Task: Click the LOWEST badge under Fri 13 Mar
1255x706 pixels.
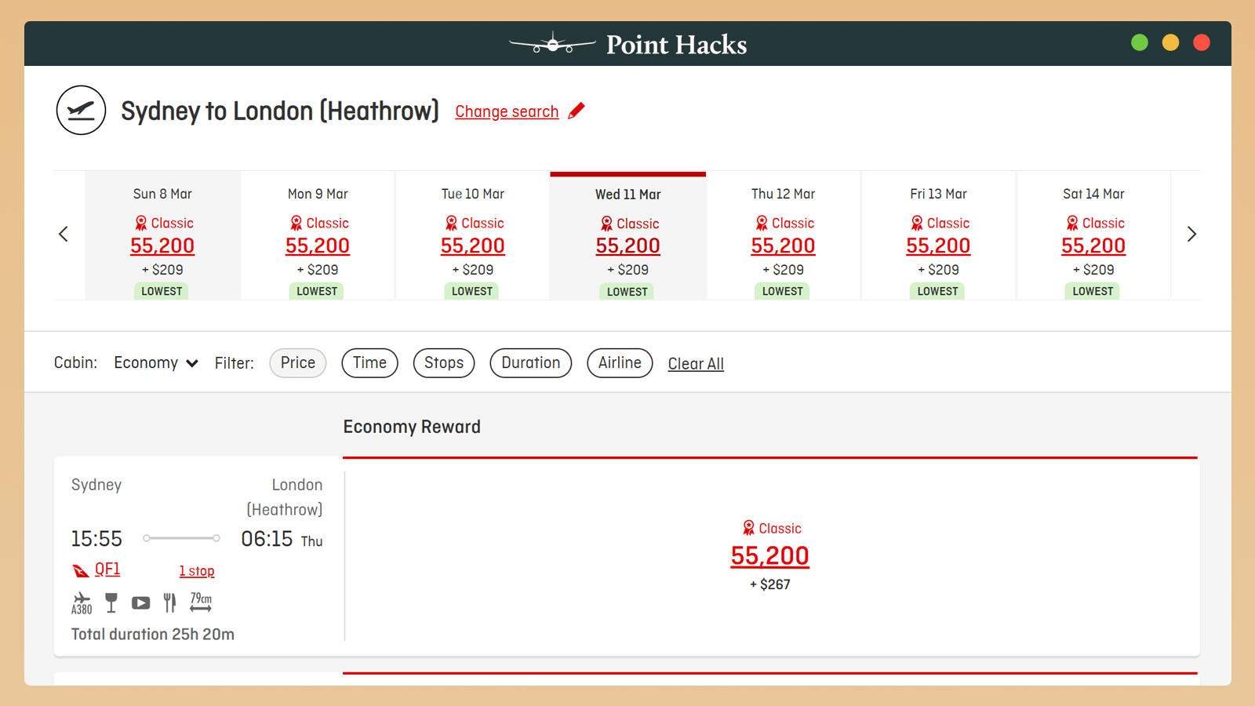Action: pyautogui.click(x=938, y=291)
